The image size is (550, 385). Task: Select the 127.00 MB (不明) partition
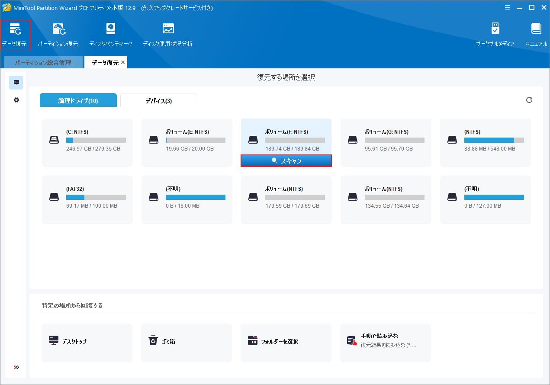click(x=486, y=200)
